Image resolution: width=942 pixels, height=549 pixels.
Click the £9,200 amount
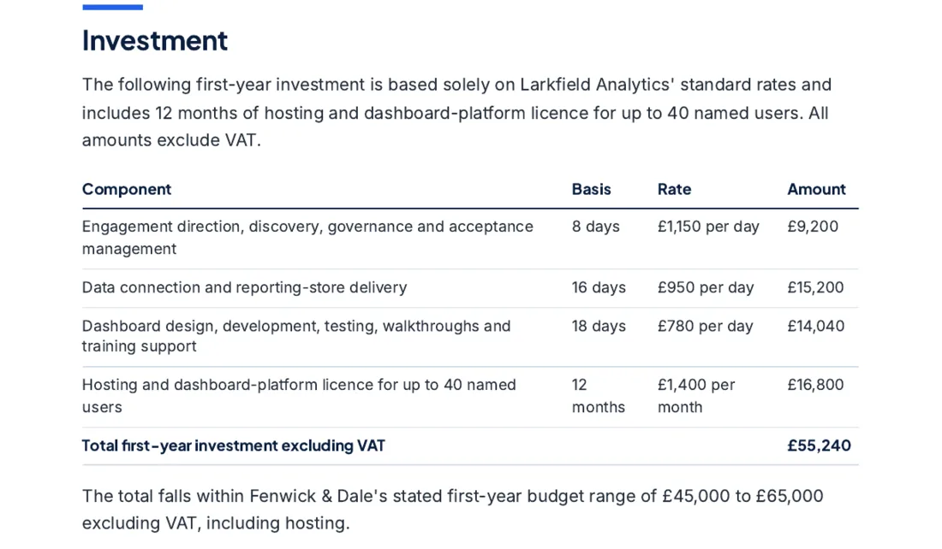813,227
